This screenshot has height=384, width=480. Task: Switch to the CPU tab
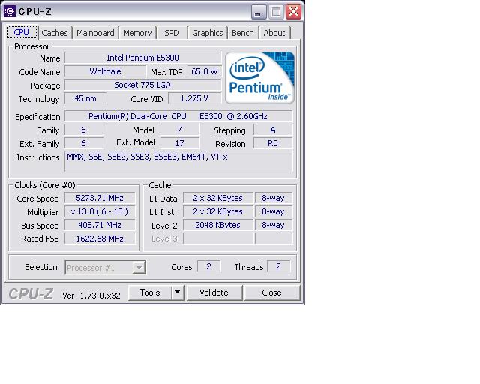click(x=22, y=32)
